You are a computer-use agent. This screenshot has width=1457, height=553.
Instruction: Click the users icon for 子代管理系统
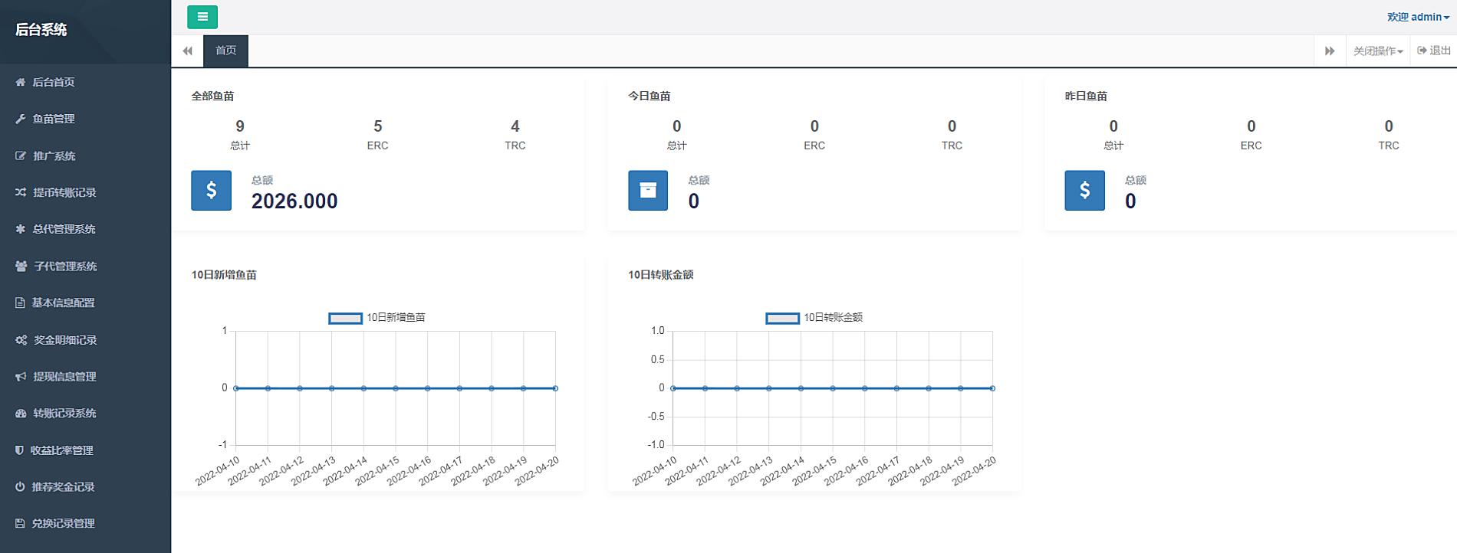pyautogui.click(x=21, y=266)
